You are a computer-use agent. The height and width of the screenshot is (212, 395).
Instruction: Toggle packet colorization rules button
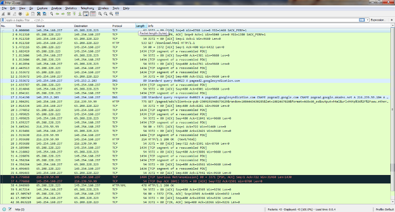click(x=93, y=14)
